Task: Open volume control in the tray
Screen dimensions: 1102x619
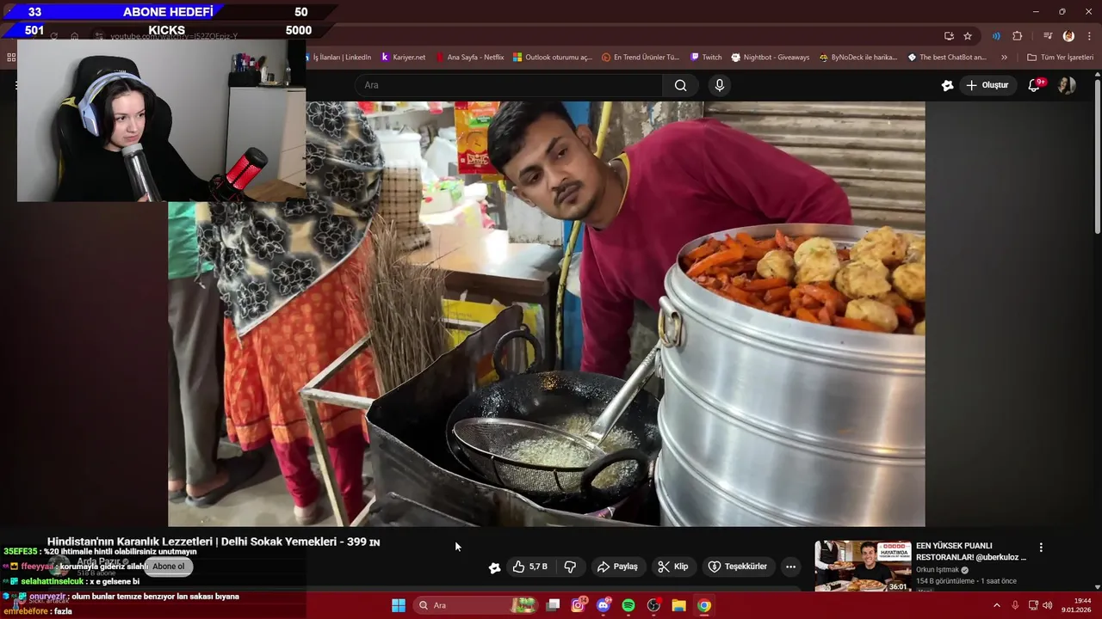Action: coord(1048,605)
